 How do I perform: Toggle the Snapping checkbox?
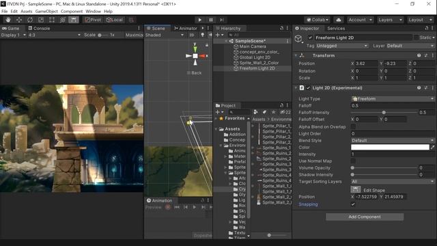coord(353,204)
